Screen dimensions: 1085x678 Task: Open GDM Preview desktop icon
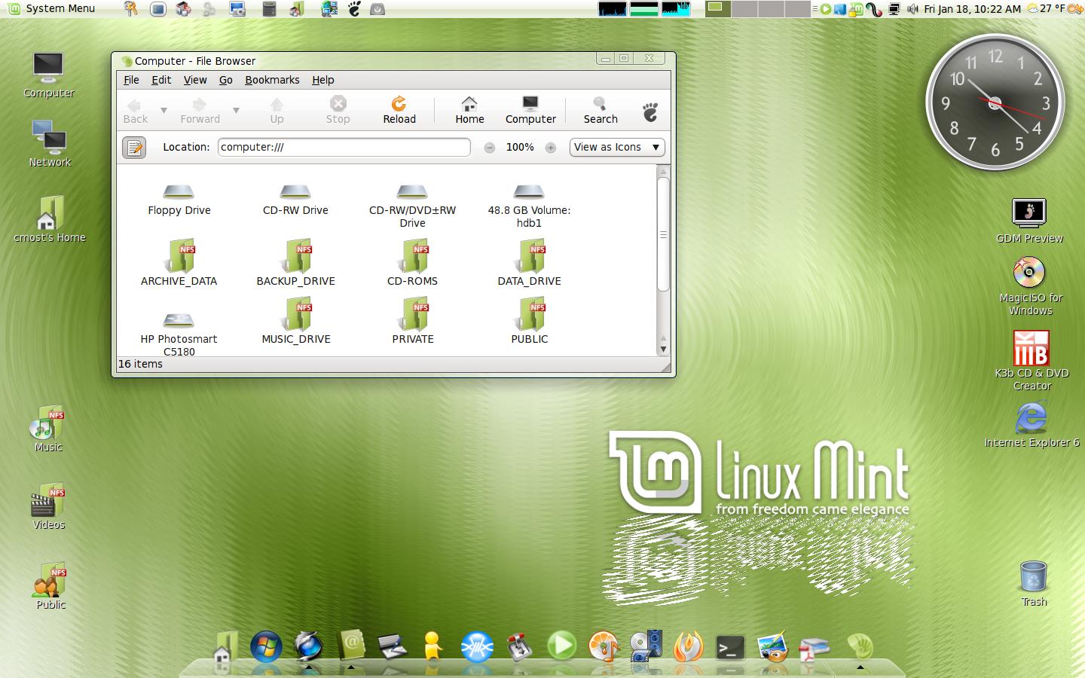[1029, 221]
